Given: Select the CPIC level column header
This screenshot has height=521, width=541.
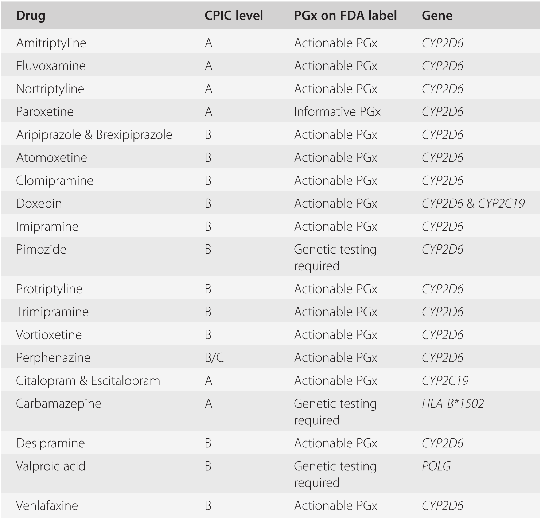Looking at the screenshot, I should tap(234, 16).
